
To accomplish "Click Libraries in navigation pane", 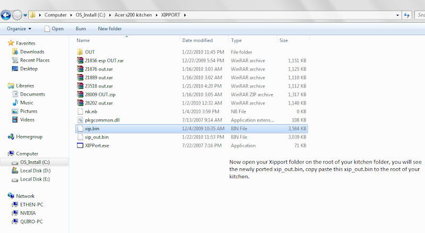I will tap(25, 85).
